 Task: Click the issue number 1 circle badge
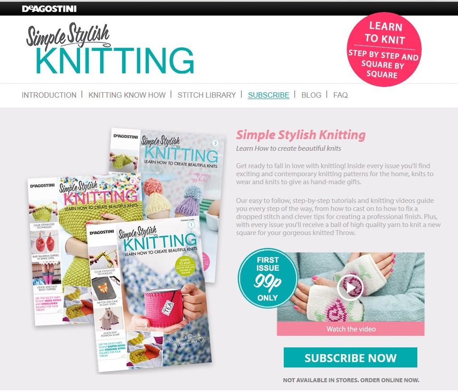point(191,225)
